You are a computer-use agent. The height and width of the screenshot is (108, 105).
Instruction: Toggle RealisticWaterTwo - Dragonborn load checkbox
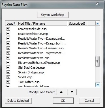pos(8,43)
